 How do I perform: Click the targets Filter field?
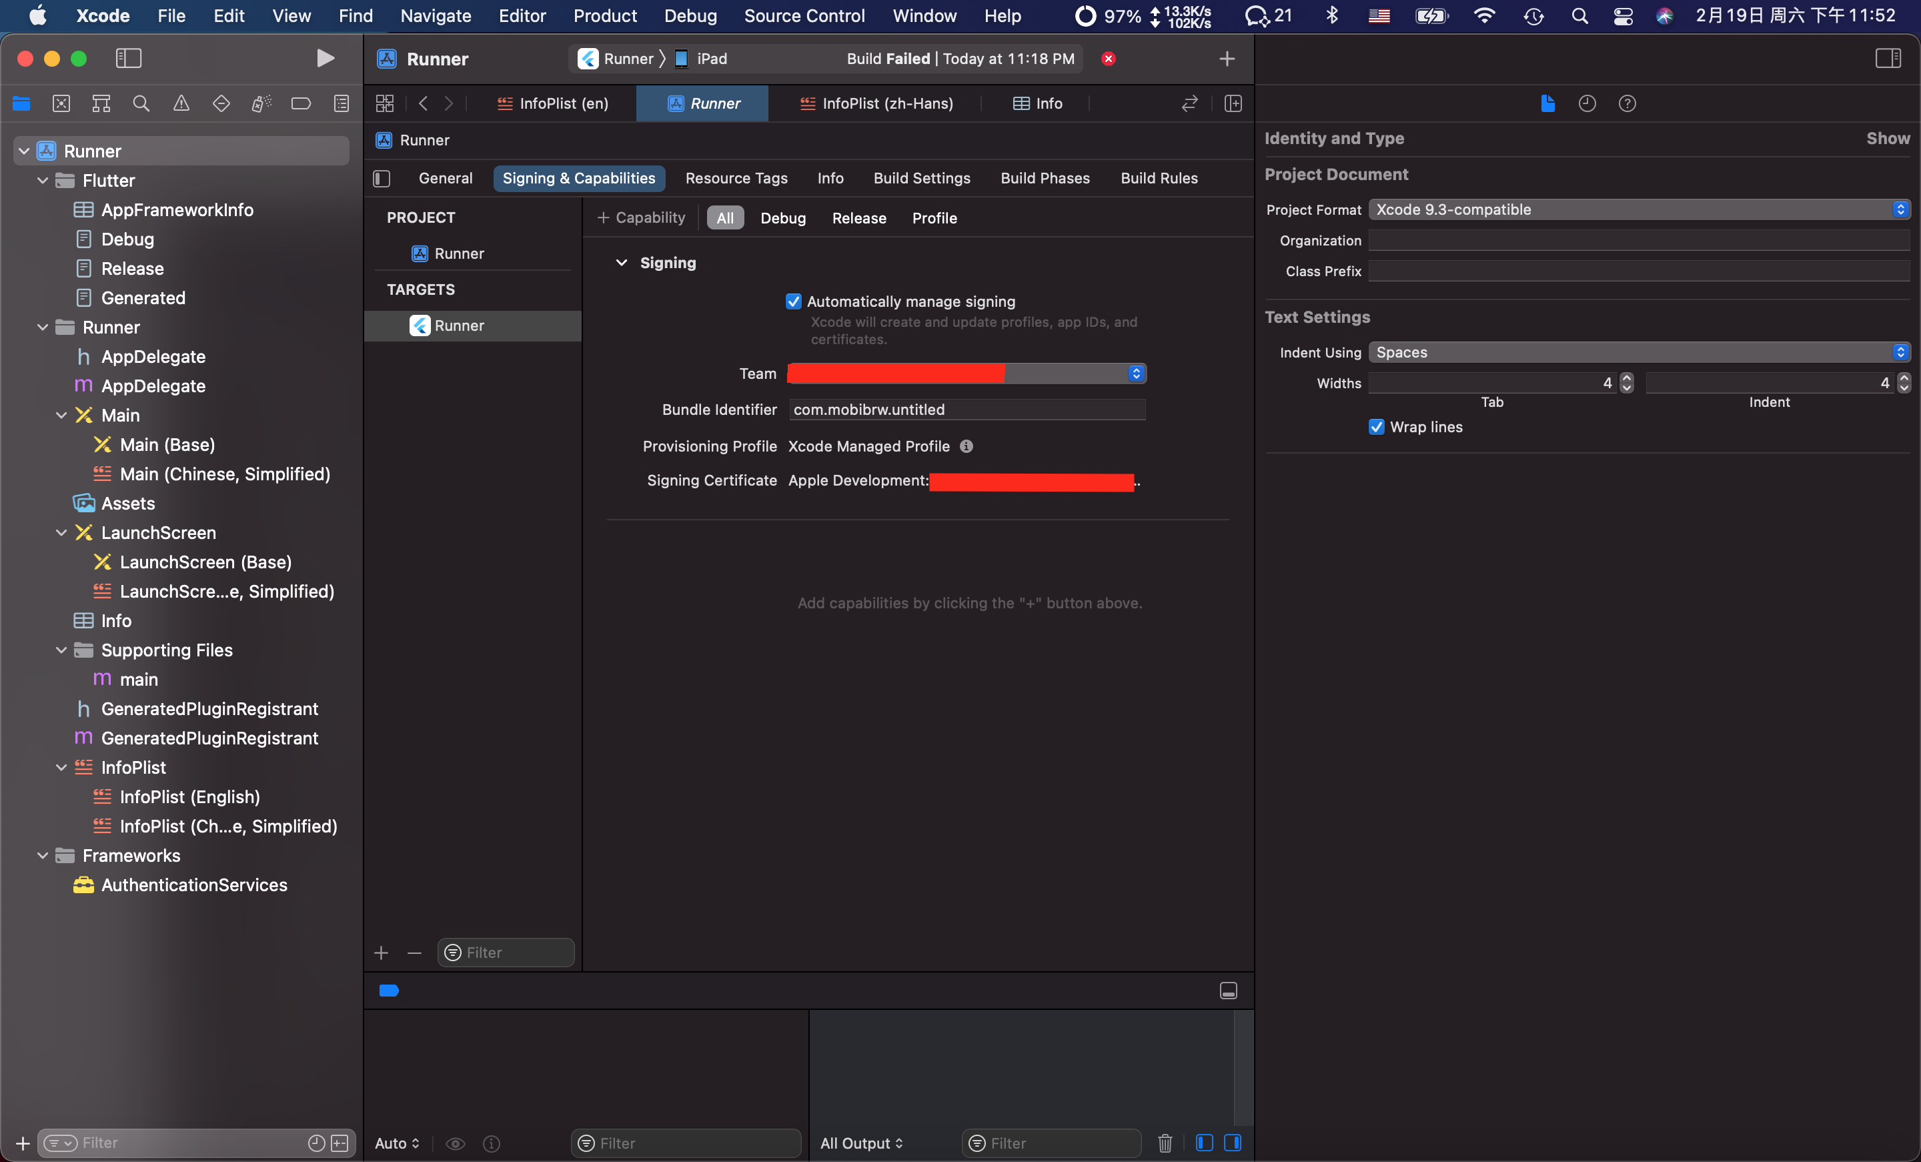pyautogui.click(x=506, y=953)
